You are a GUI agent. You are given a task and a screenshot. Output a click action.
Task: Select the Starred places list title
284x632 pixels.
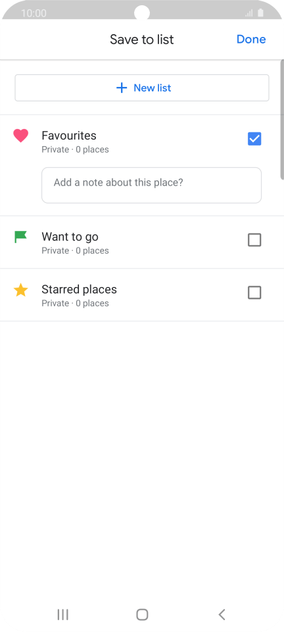tap(80, 290)
